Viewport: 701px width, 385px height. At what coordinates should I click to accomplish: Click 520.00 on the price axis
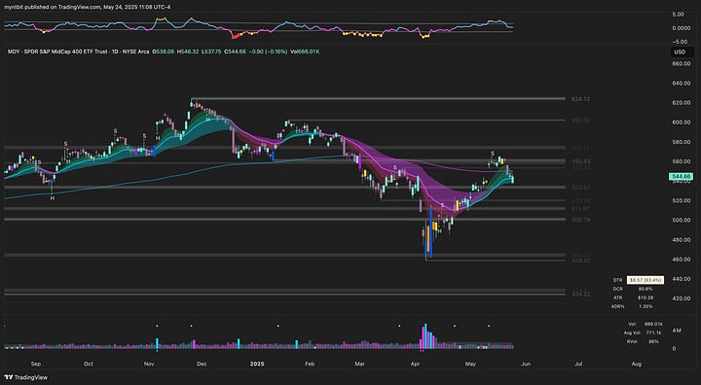point(682,200)
